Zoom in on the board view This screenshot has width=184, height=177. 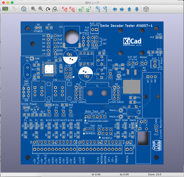coord(33,9)
